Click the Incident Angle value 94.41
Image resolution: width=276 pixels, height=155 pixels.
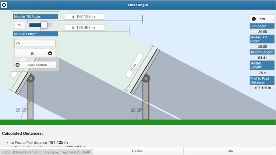pyautogui.click(x=262, y=58)
